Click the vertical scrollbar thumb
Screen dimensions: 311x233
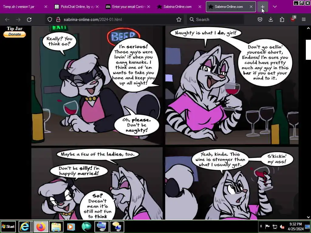308,49
